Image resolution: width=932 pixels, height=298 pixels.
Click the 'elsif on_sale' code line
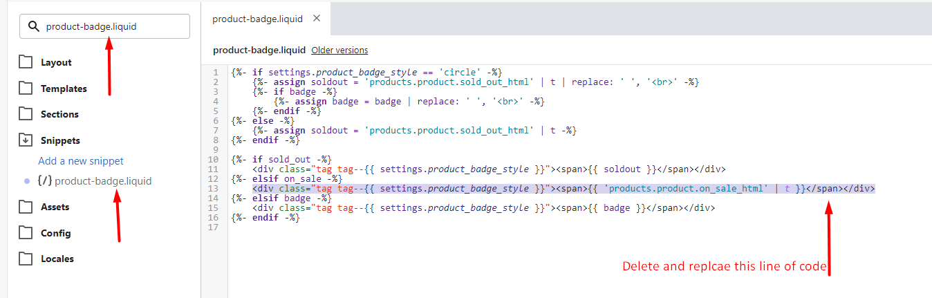coord(287,178)
